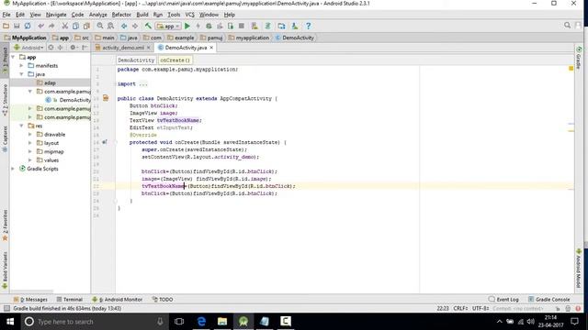
Task: Click Scroll from Source target icon in Project panel
Action: pyautogui.click(x=51, y=48)
